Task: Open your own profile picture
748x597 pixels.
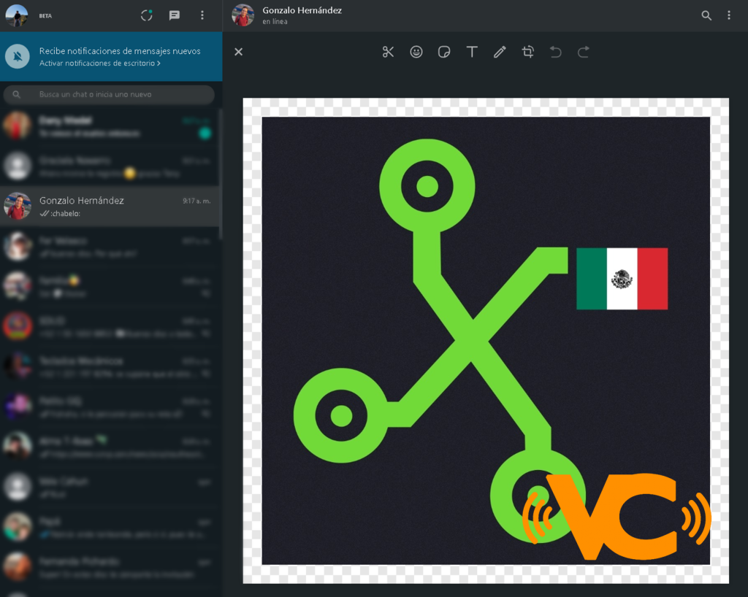Action: coord(17,15)
